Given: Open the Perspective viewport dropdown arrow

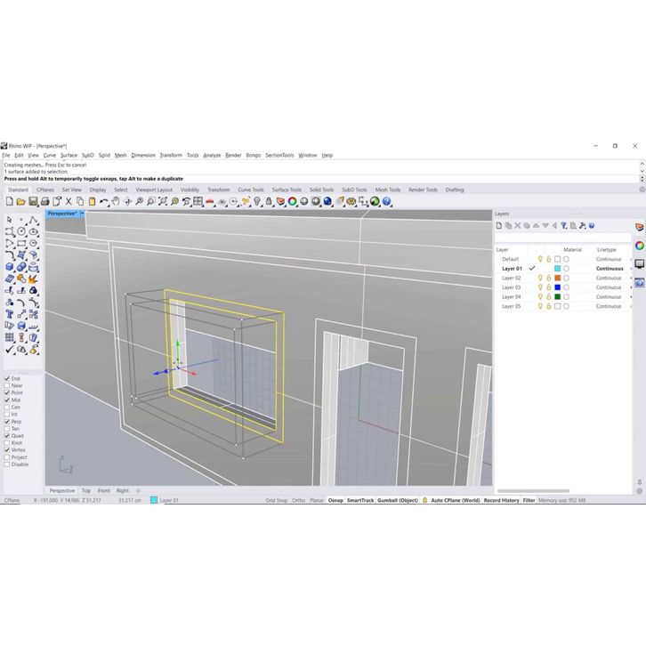Looking at the screenshot, I should [x=82, y=214].
